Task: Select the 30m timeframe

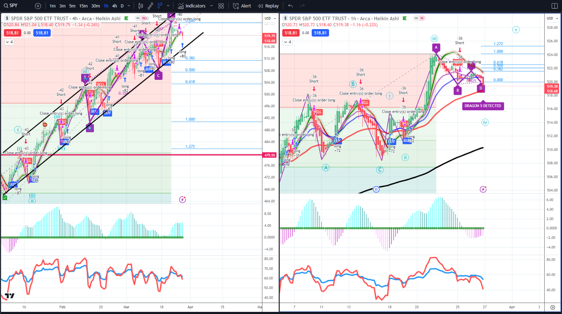Action: [95, 6]
